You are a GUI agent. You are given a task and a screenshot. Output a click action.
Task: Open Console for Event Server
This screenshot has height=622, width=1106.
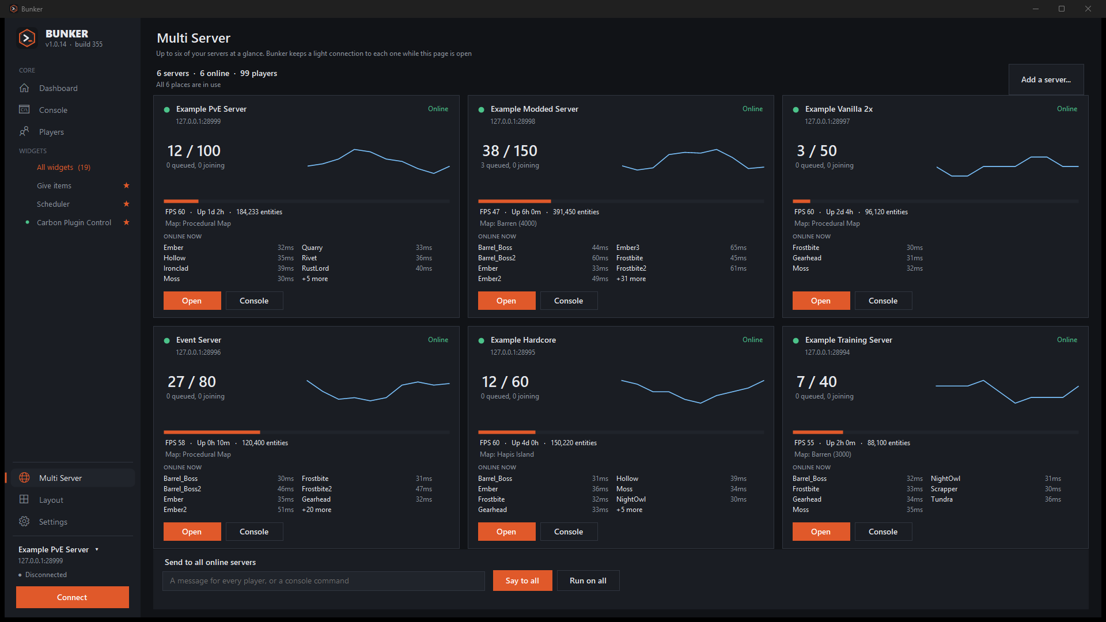point(254,532)
